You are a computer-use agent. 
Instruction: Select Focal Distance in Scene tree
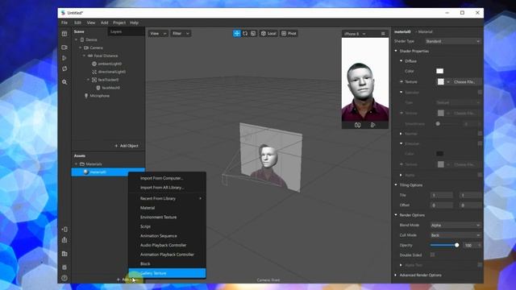tap(106, 56)
